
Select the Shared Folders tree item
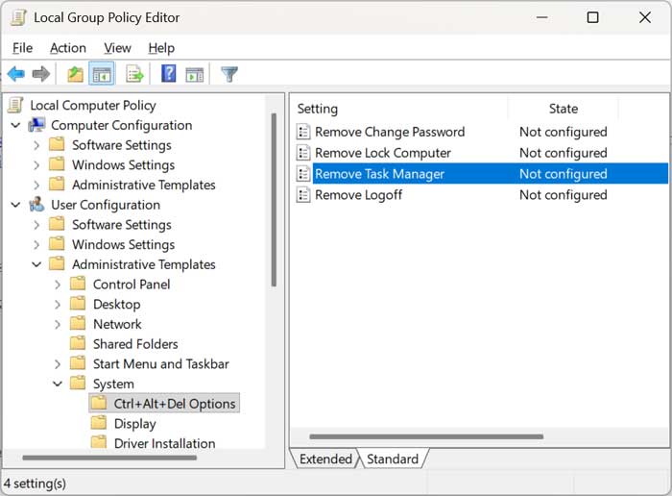(135, 344)
